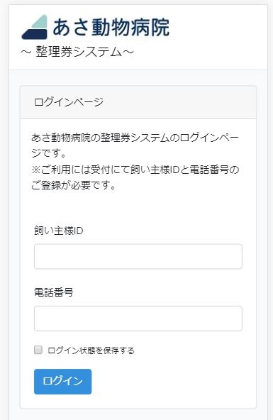This screenshot has height=420, width=273.
Task: Submit using the blue ログイン button
Action: tap(62, 382)
